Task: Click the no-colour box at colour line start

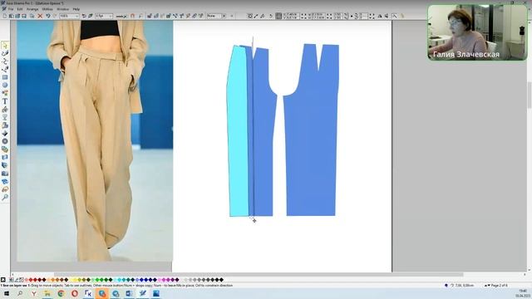Action: coord(3,280)
